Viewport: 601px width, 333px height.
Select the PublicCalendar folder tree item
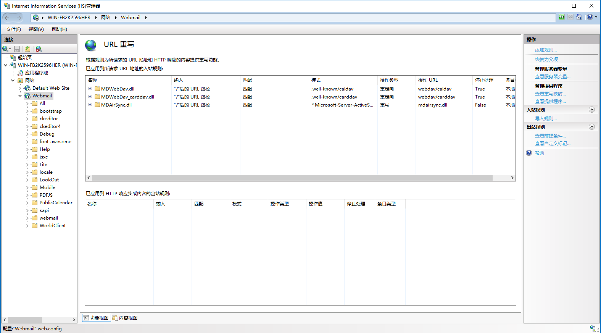click(x=56, y=203)
